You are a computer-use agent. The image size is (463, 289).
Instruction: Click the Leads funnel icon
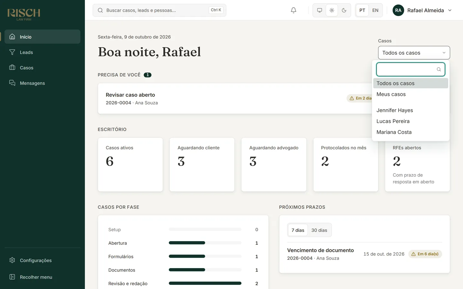coord(12,52)
